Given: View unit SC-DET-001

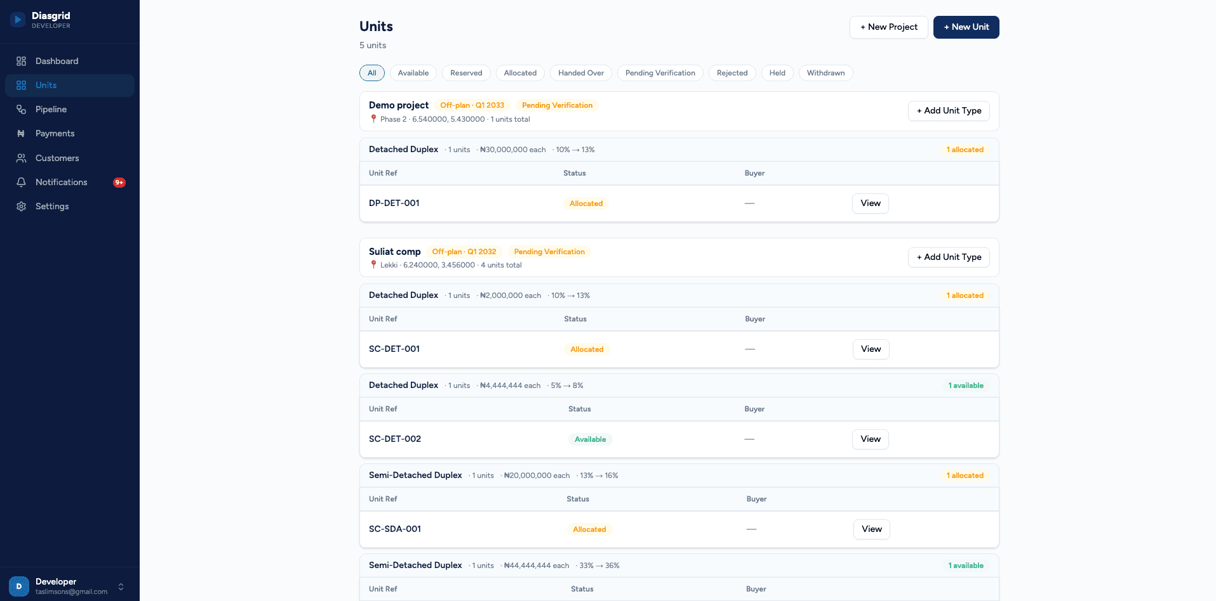Looking at the screenshot, I should (871, 349).
